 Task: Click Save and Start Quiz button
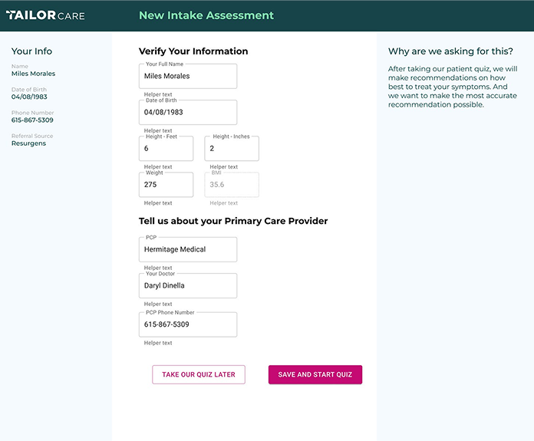click(x=315, y=374)
